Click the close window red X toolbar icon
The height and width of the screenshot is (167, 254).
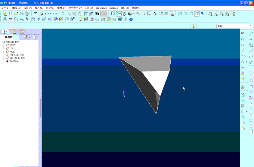click(35, 14)
